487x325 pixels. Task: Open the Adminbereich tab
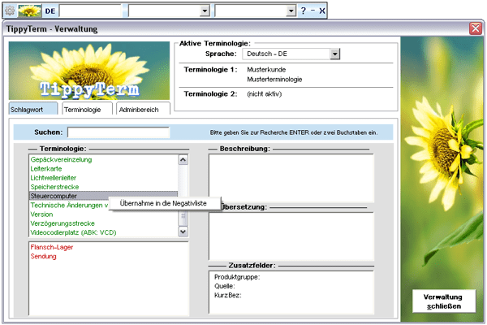(x=140, y=109)
